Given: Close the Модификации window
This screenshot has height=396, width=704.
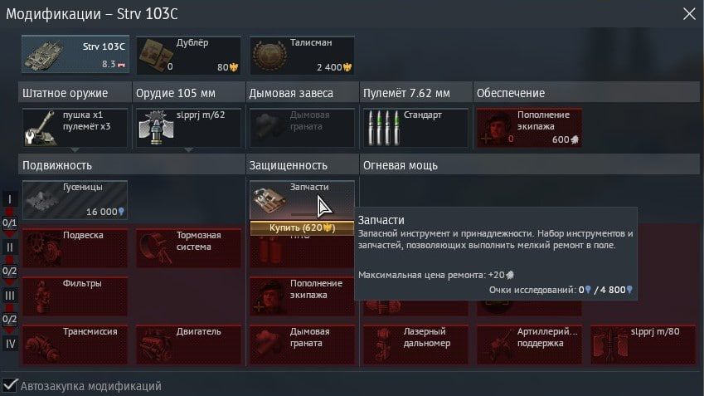Looking at the screenshot, I should tap(689, 14).
